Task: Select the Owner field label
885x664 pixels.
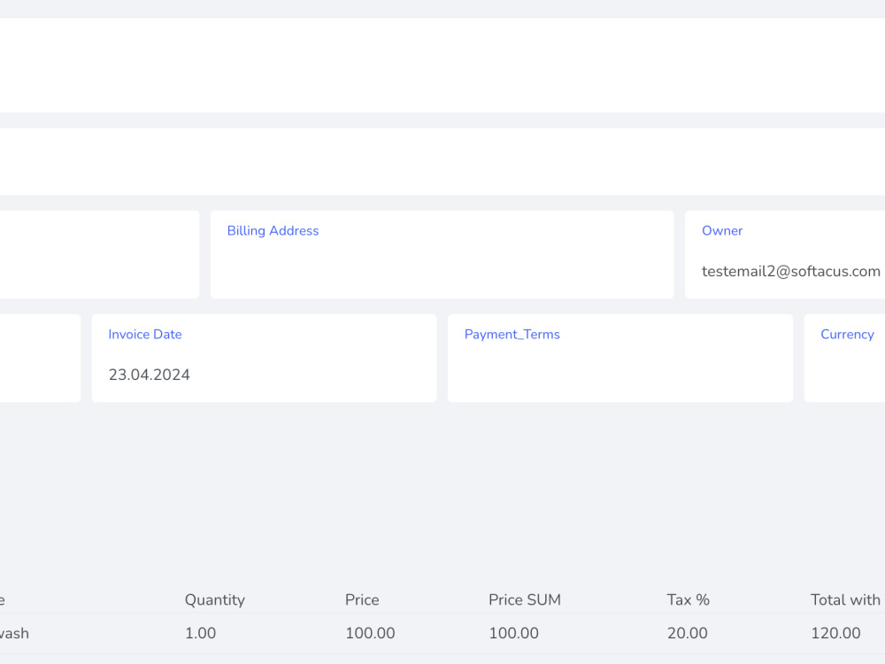Action: (x=722, y=231)
